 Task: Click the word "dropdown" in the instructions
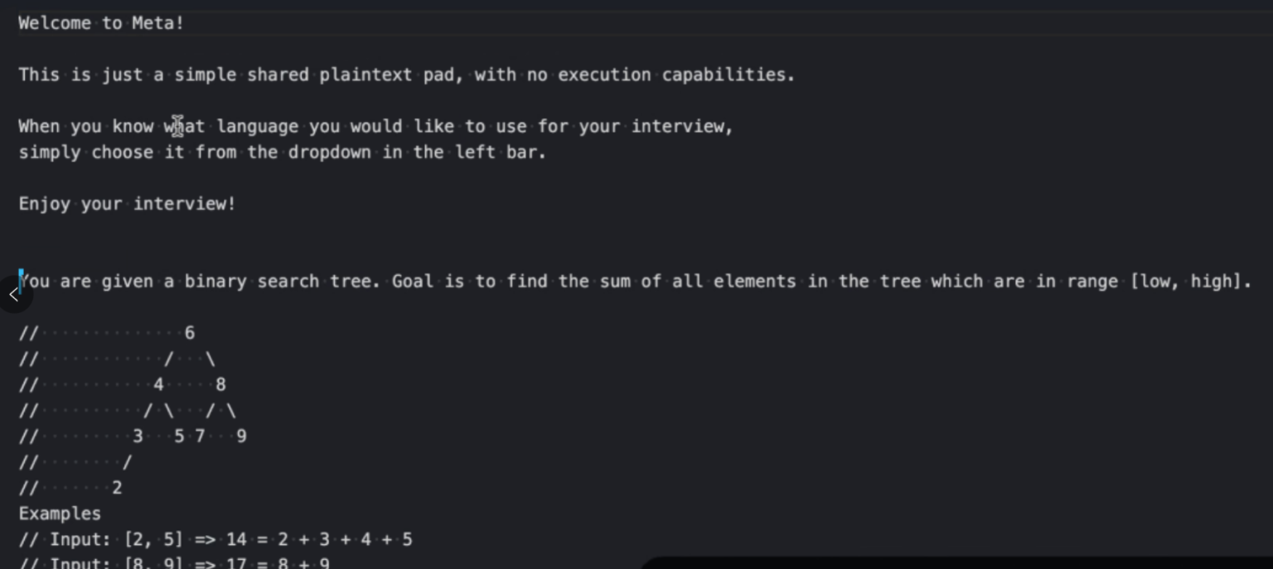tap(329, 152)
